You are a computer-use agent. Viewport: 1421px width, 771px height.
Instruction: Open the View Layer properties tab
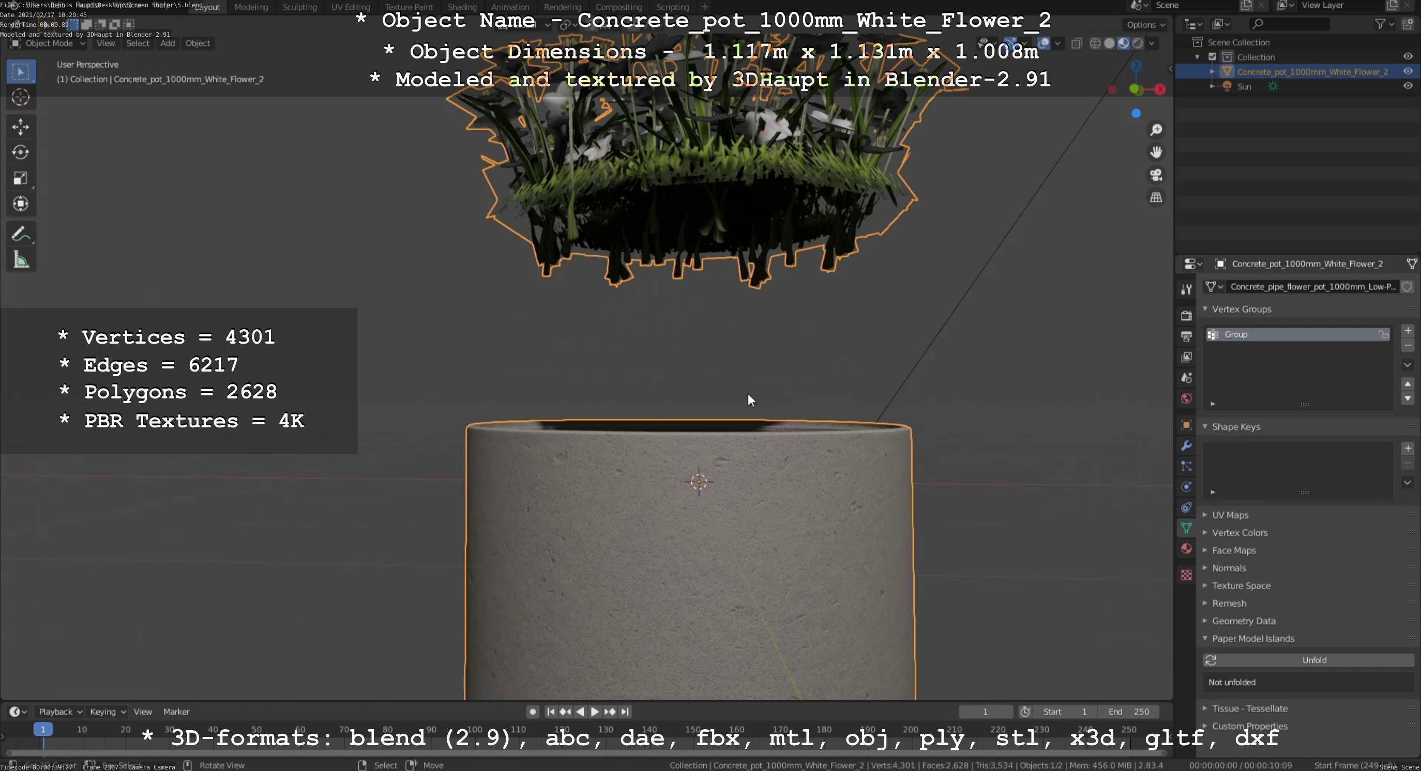[1186, 357]
